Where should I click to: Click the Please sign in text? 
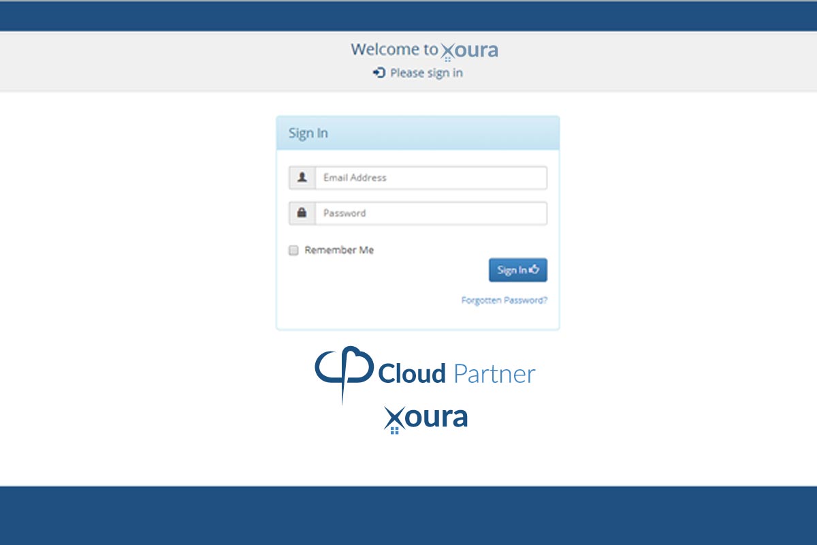(x=426, y=73)
